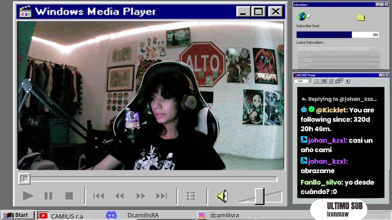This screenshot has height=220, width=392.
Task: Click the Stop button in Media Player
Action: [x=69, y=196]
